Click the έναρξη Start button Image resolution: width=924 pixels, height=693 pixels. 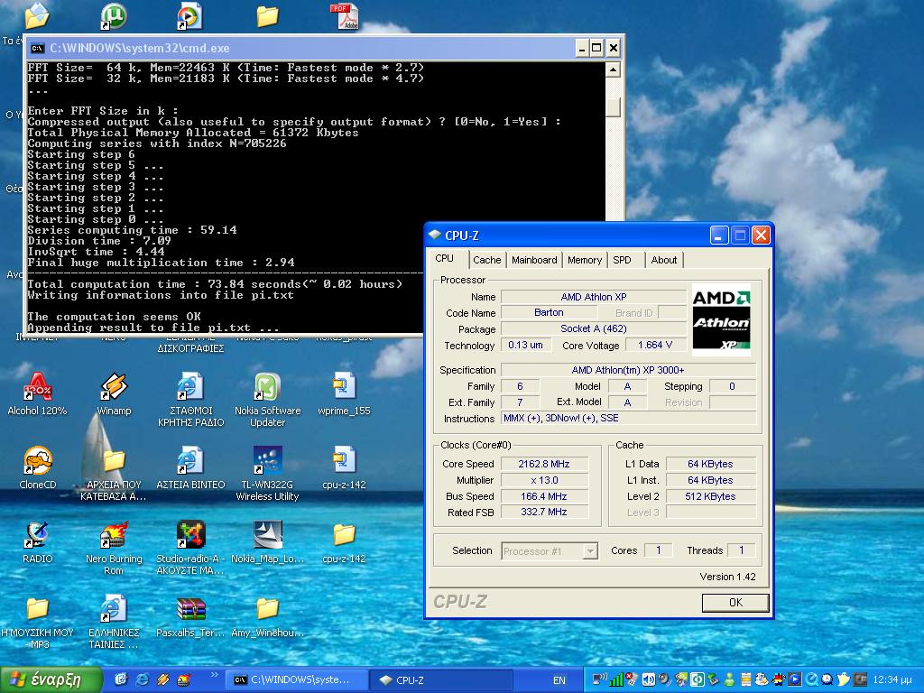pyautogui.click(x=51, y=680)
